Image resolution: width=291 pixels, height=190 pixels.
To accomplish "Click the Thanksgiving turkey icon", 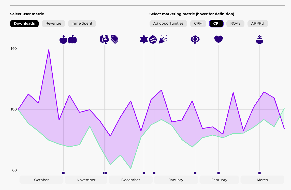I will [105, 39].
